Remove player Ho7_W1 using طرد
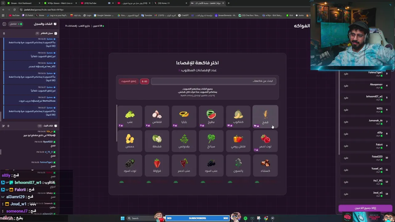Viewport: 395px width, 222px height. click(346, 182)
